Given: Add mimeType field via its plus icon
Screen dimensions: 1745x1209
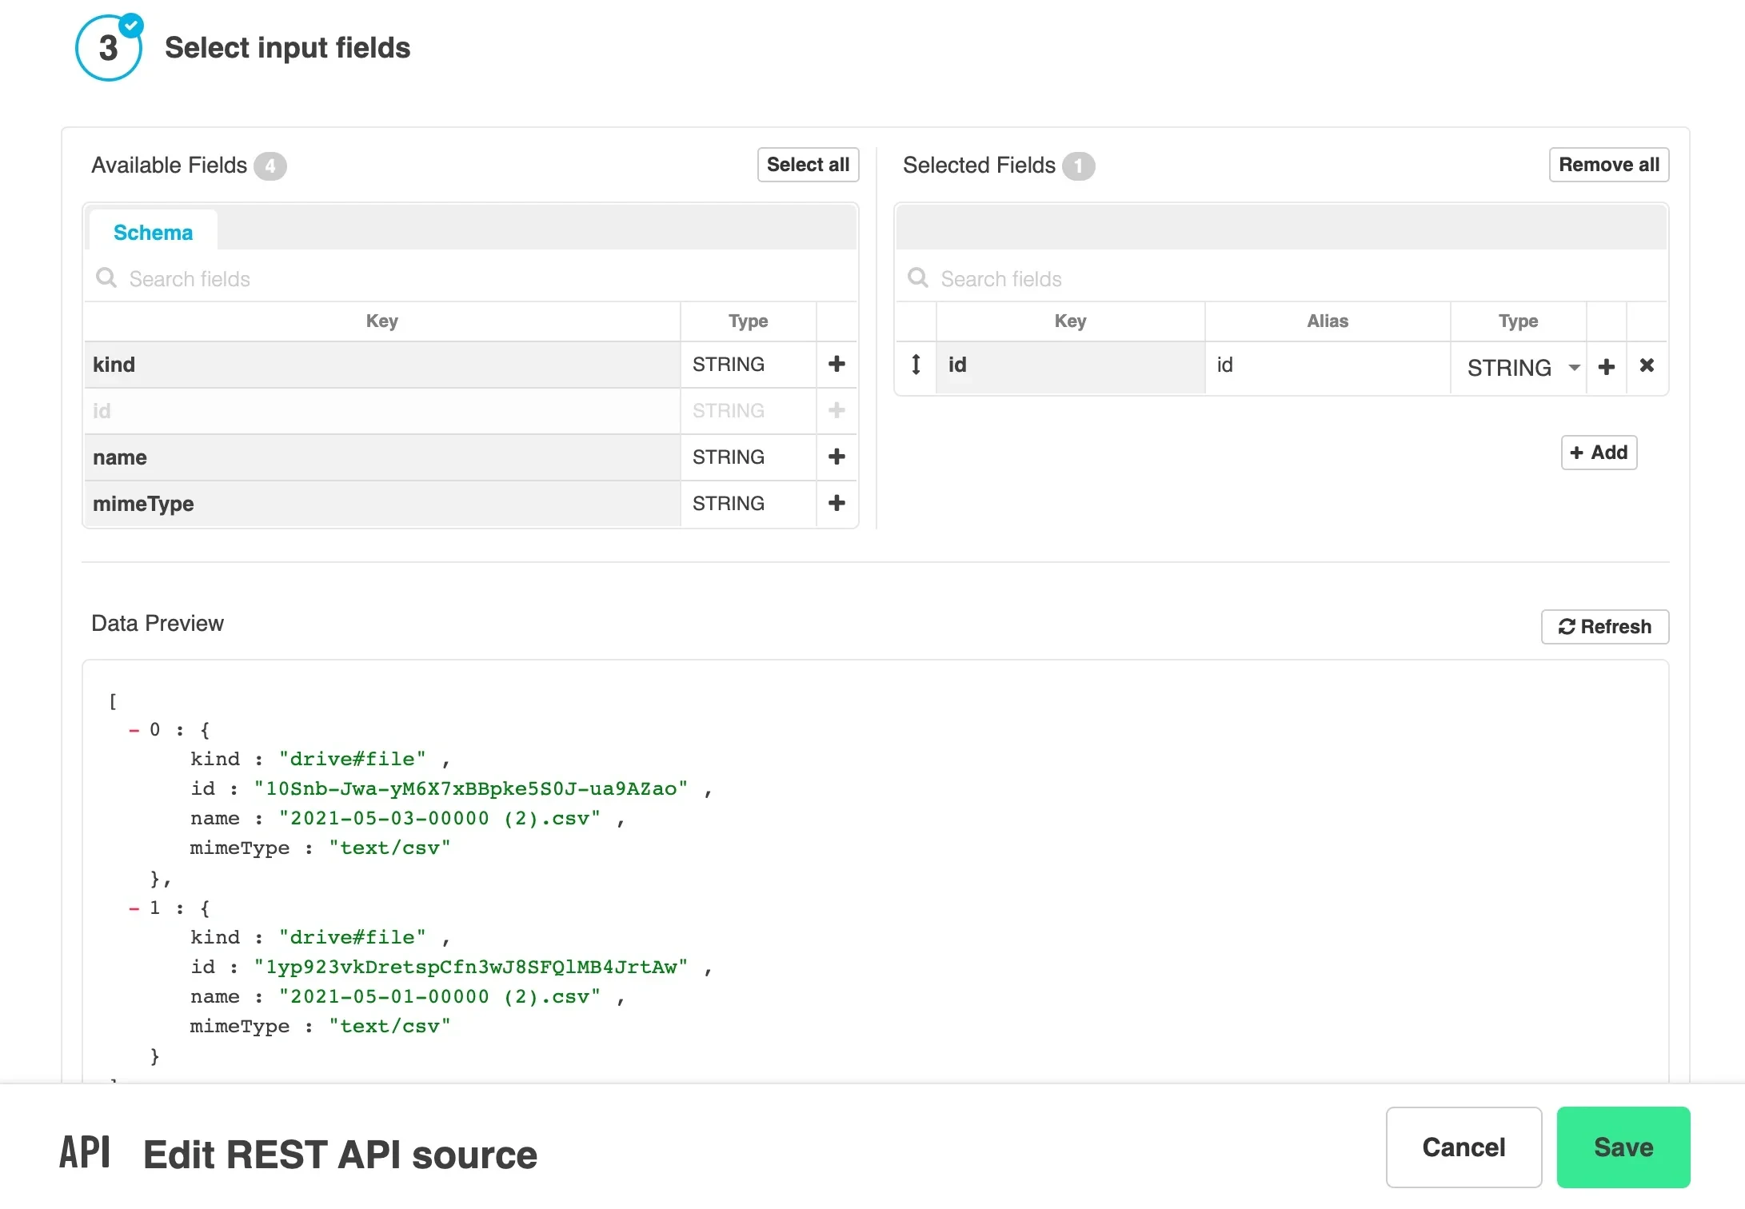Looking at the screenshot, I should 837,504.
